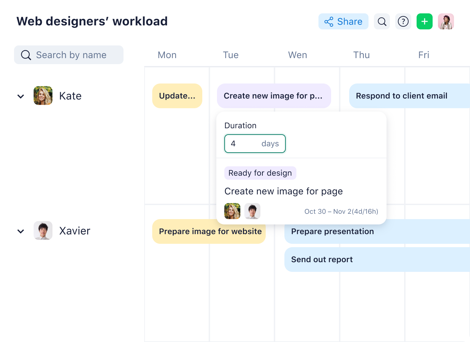This screenshot has width=470, height=342.
Task: Open your account profile avatar
Action: (446, 21)
